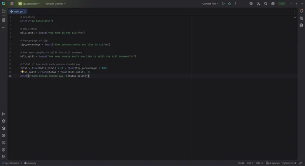Open the Notifications bell
Screen dimensions: 305x166
pyautogui.click(x=301, y=11)
